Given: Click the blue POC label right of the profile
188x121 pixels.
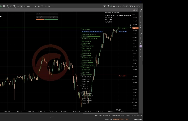Looking at the screenshot, I should (x=123, y=31).
